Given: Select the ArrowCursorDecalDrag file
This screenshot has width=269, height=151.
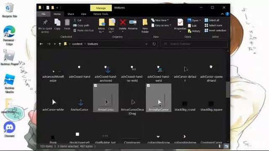Looking at the screenshot, I should 132,107.
